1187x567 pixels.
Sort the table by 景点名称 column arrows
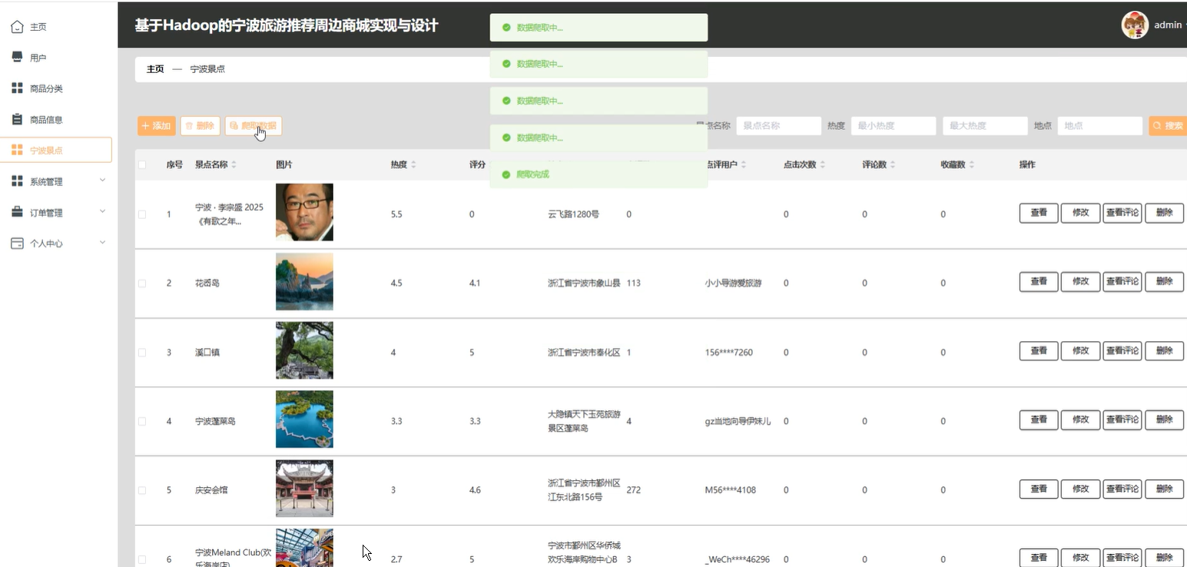pyautogui.click(x=234, y=164)
